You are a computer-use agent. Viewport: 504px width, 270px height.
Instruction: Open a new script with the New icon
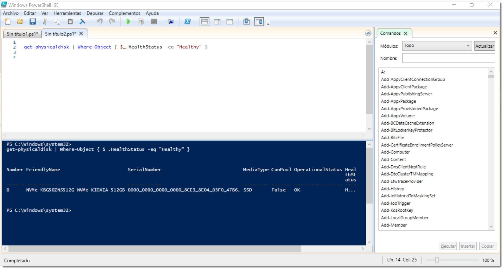pos(7,22)
